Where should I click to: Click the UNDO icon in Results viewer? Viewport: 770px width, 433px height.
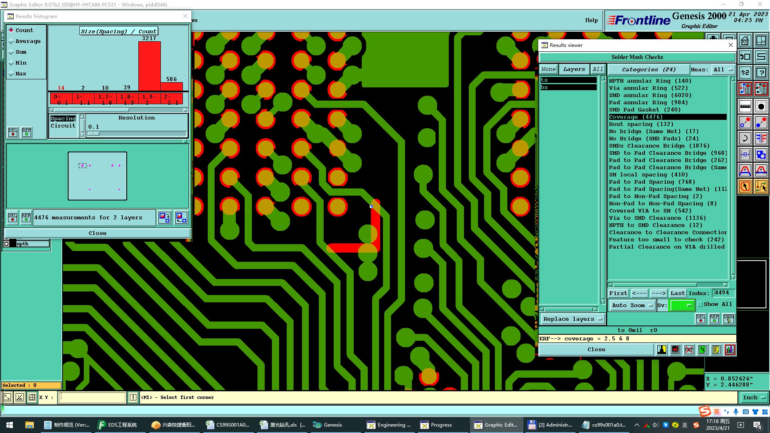tap(728, 319)
